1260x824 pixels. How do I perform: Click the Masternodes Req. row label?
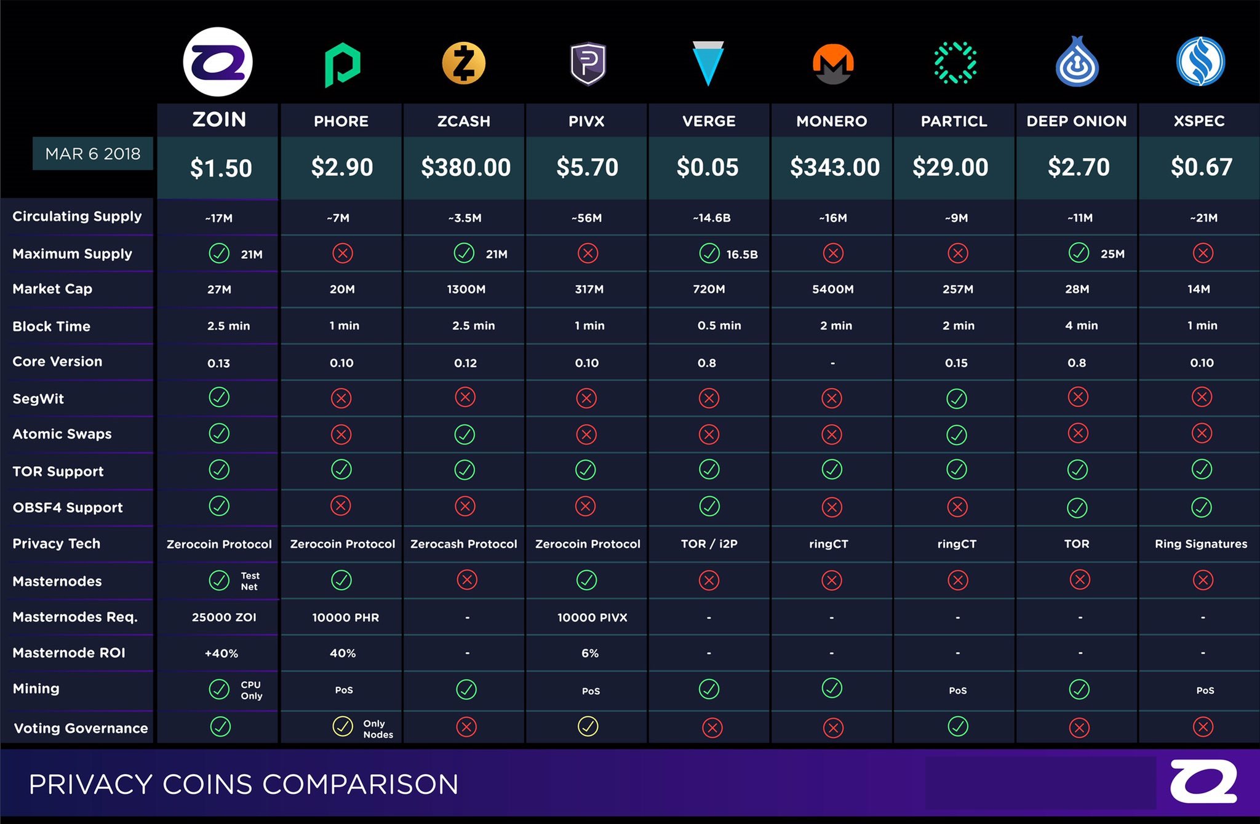coord(74,617)
